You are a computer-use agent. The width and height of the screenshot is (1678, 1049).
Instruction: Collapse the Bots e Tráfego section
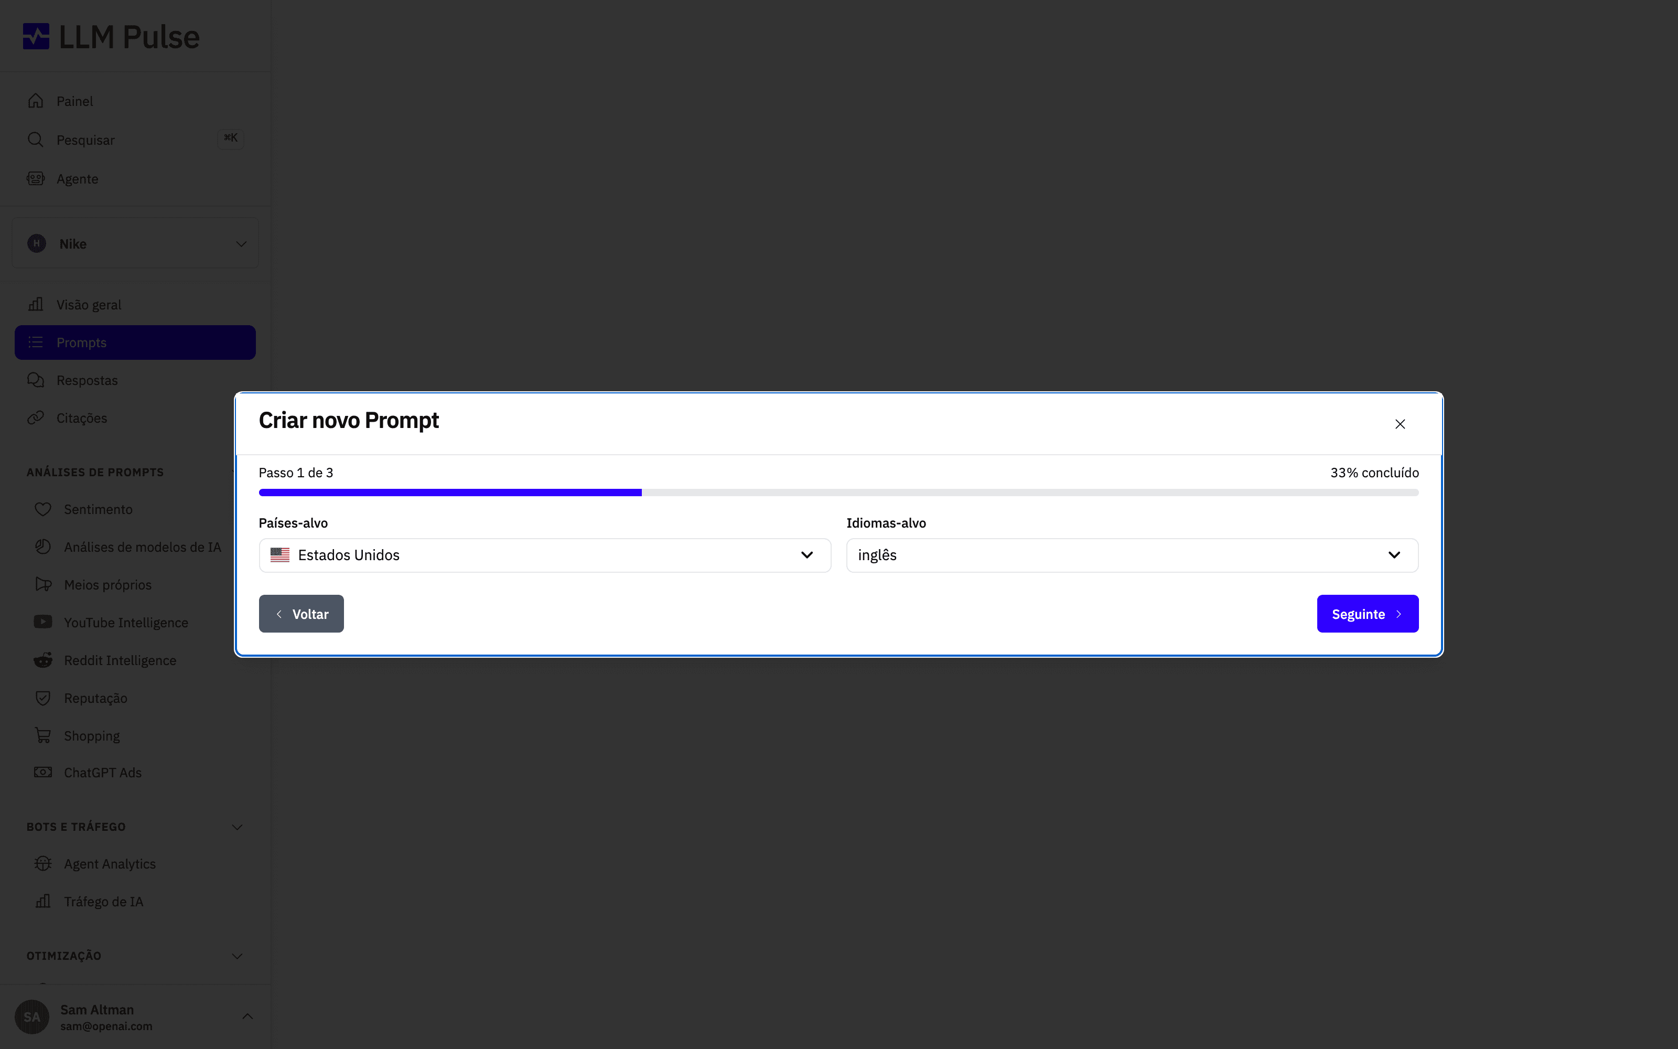(x=237, y=827)
